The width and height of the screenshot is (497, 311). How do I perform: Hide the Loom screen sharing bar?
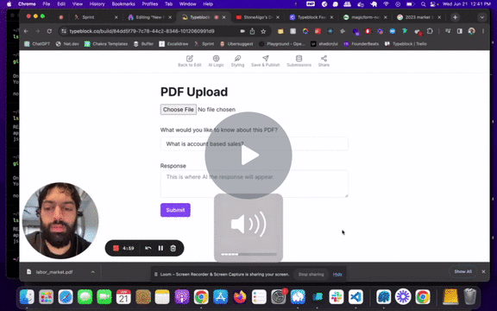337,274
